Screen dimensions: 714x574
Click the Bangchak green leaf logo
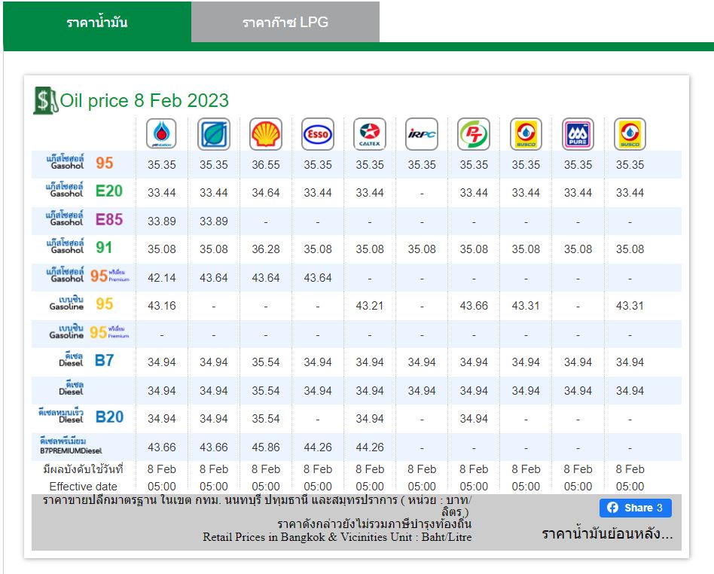click(214, 134)
